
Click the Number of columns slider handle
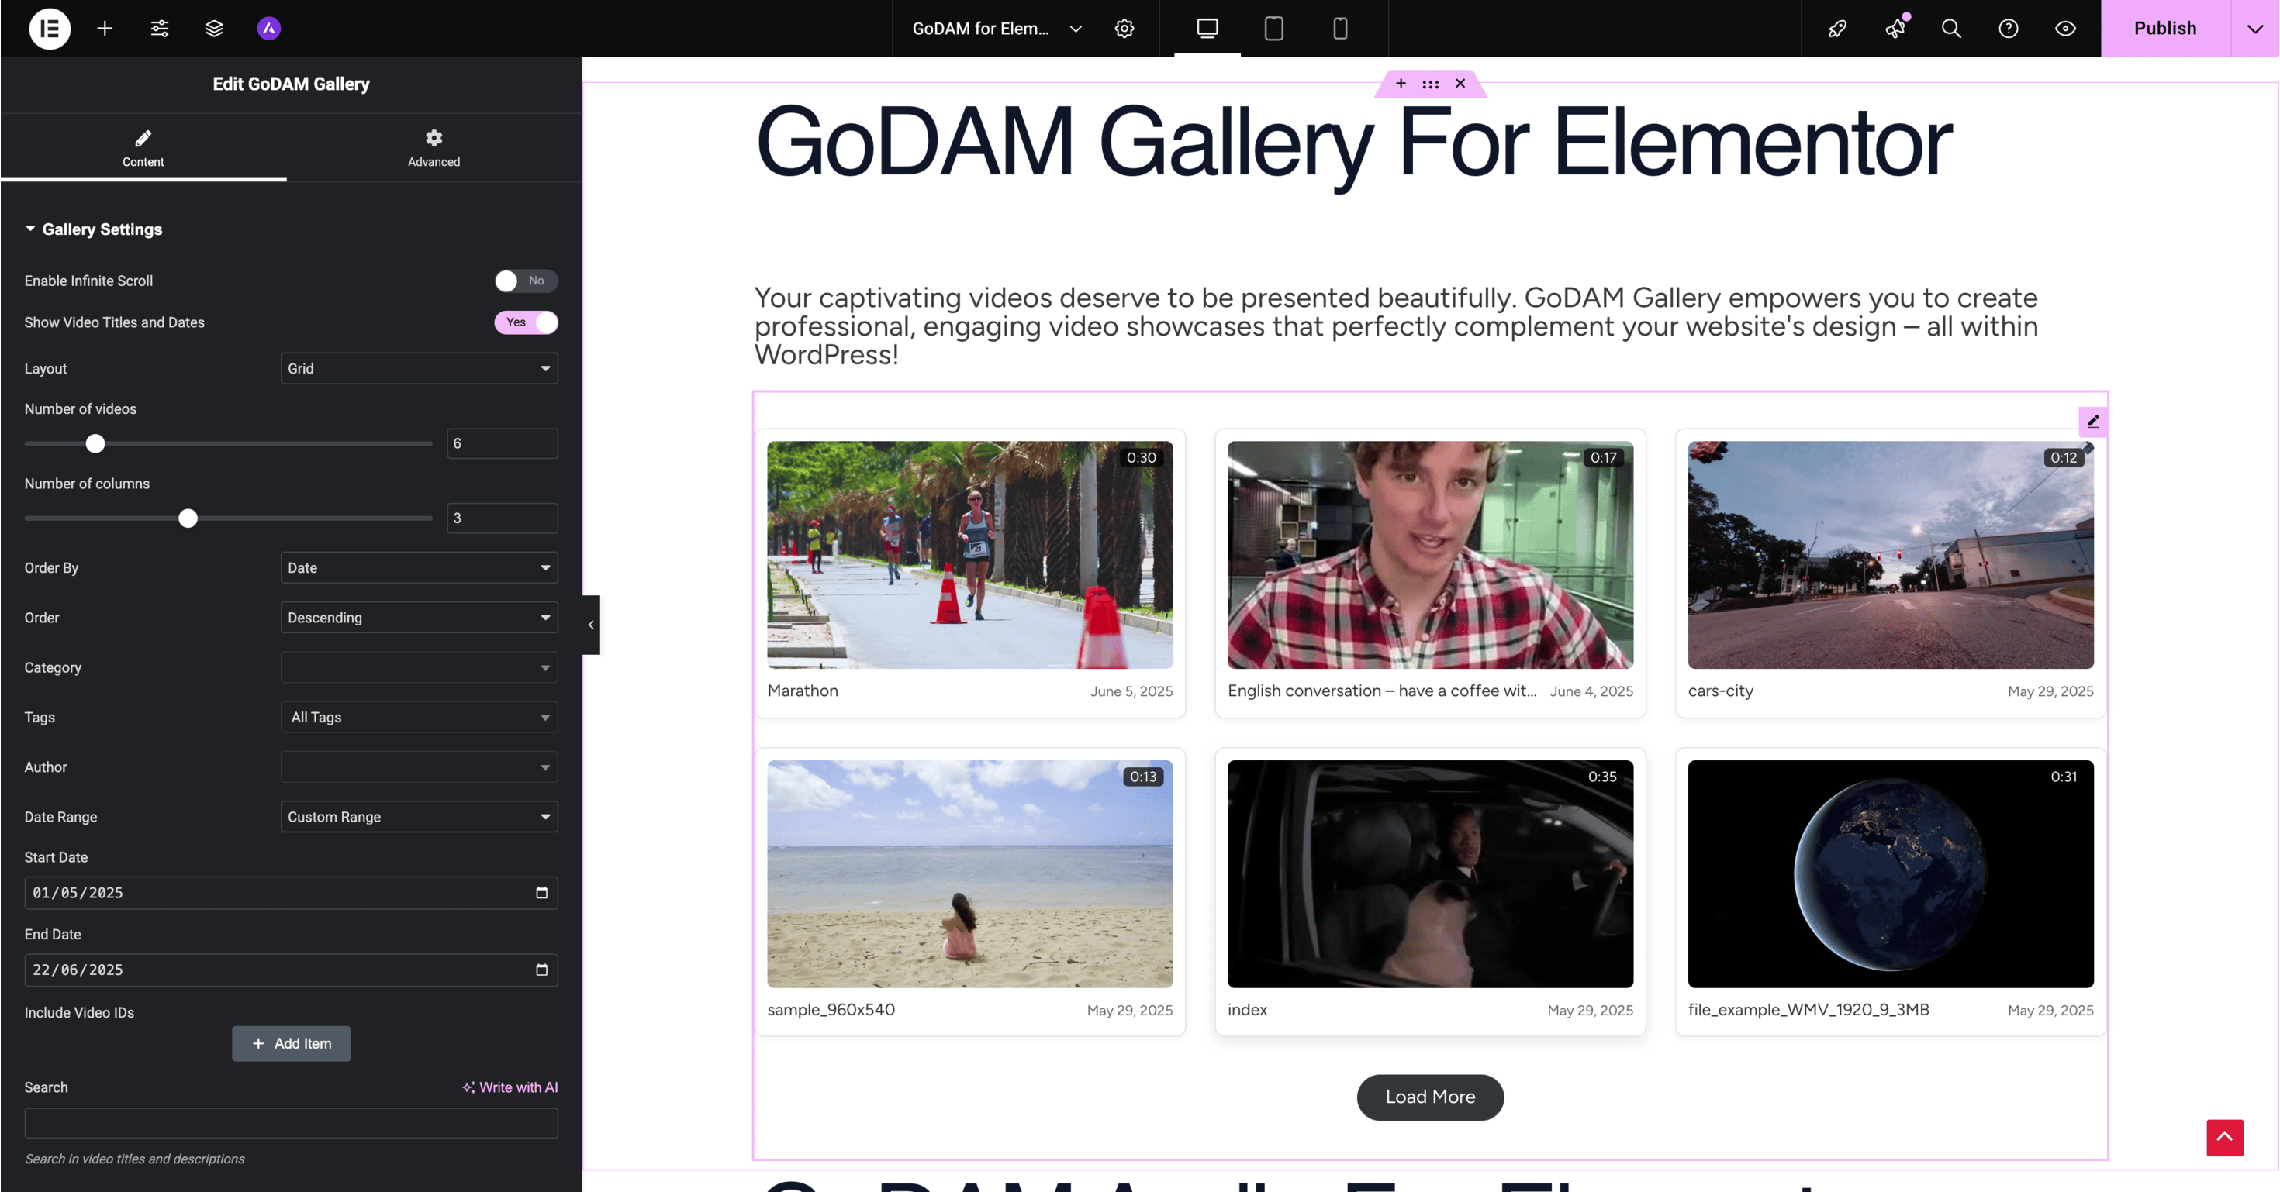[x=188, y=518]
